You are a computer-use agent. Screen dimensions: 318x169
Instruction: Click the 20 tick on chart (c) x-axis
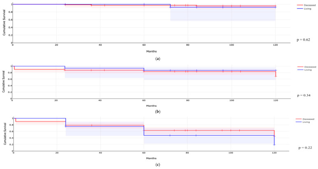click(57, 153)
